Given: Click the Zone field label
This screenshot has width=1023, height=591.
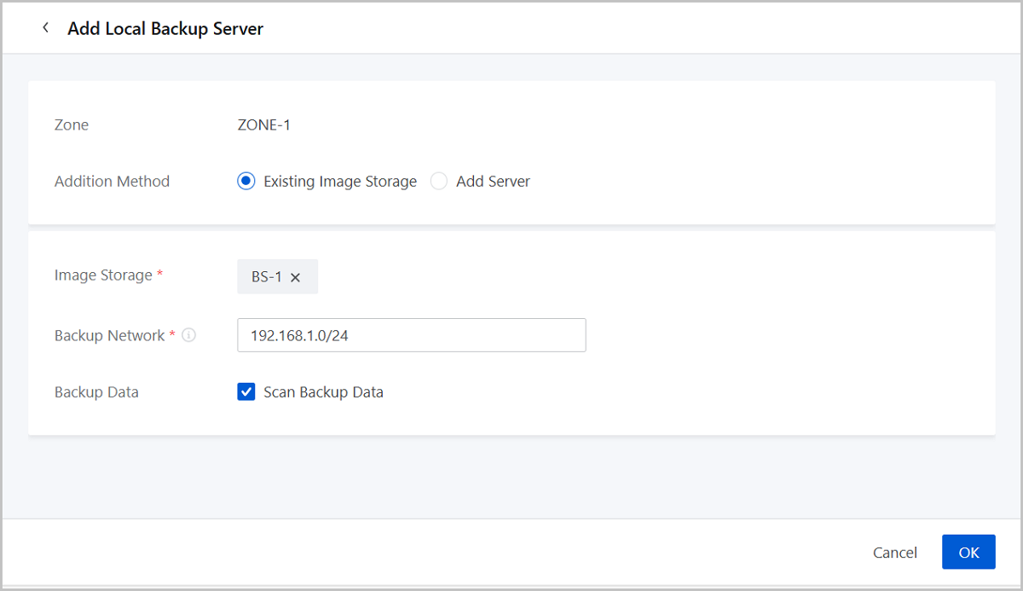Looking at the screenshot, I should pos(72,125).
